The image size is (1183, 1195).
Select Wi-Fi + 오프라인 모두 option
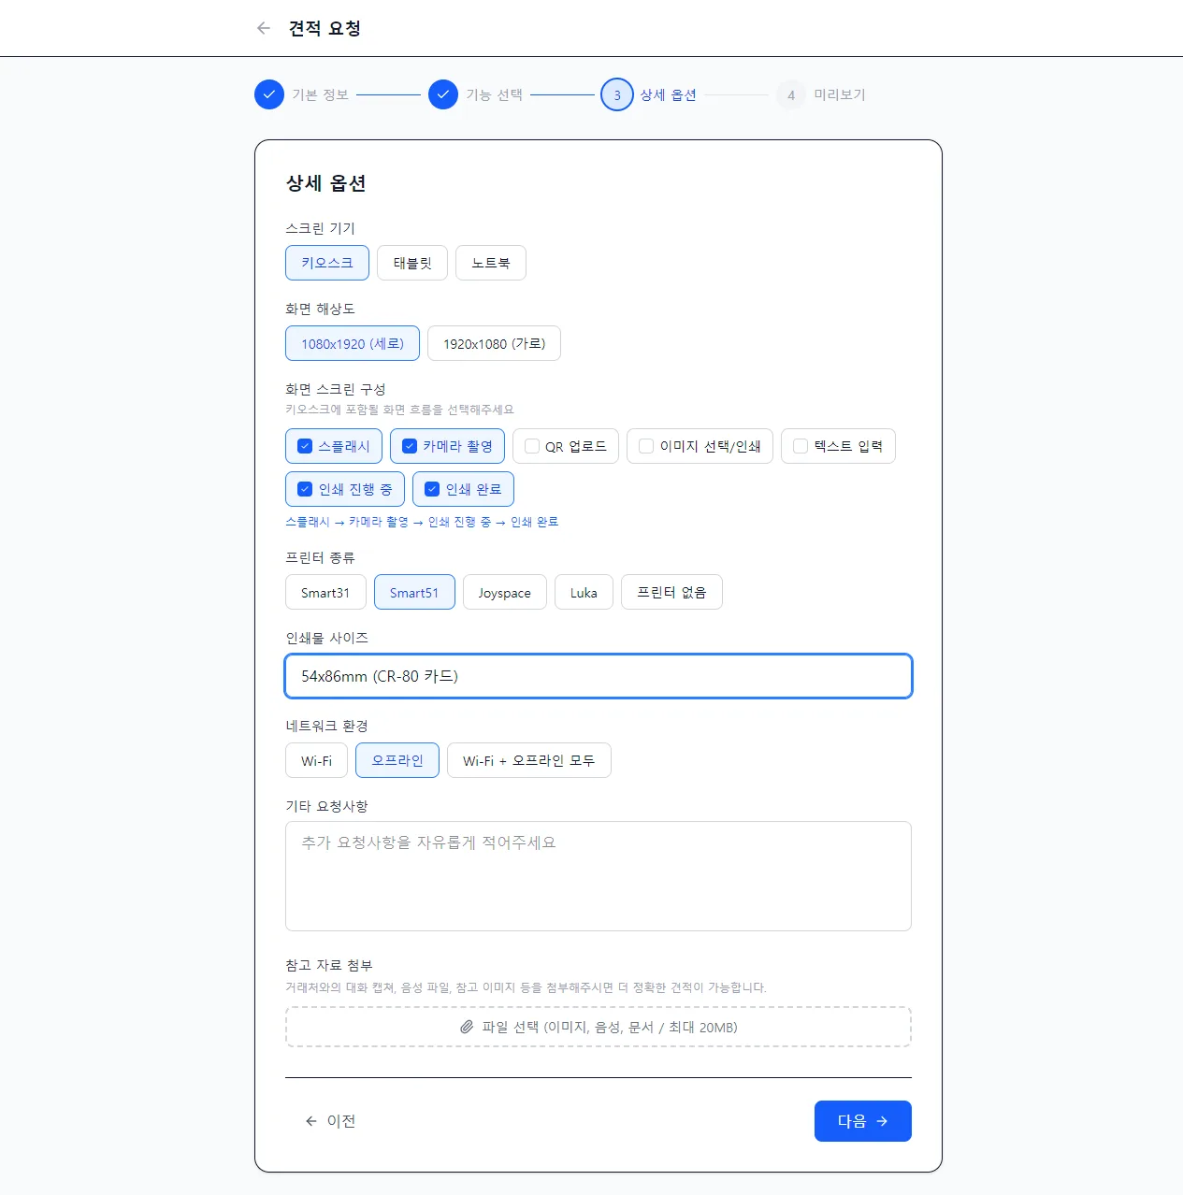pyautogui.click(x=529, y=760)
